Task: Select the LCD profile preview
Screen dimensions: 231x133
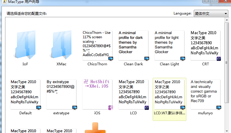Action: click(x=133, y=94)
